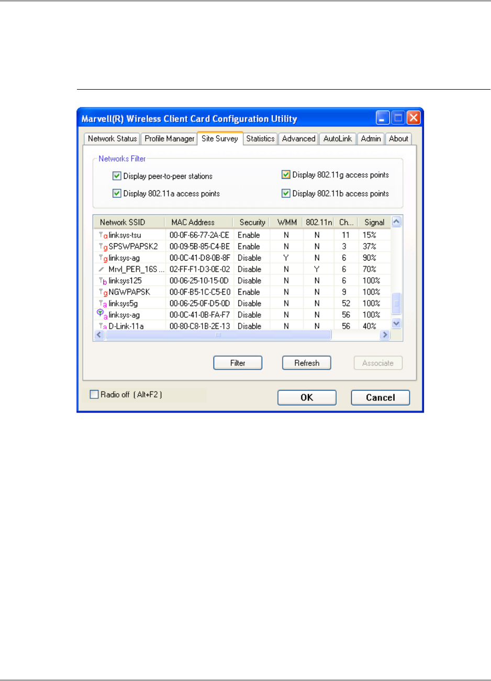Screen dimensions: 491x681
Task: Select the NGWPAPSK network row
Action: click(x=242, y=292)
